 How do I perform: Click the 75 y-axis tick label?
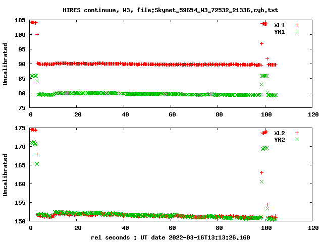click(22, 108)
